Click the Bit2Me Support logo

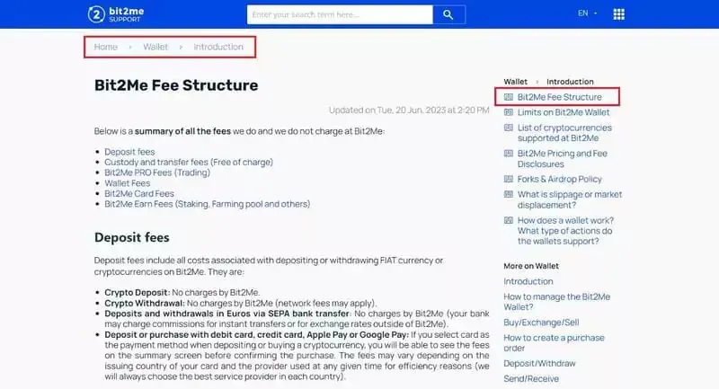pyautogui.click(x=116, y=14)
